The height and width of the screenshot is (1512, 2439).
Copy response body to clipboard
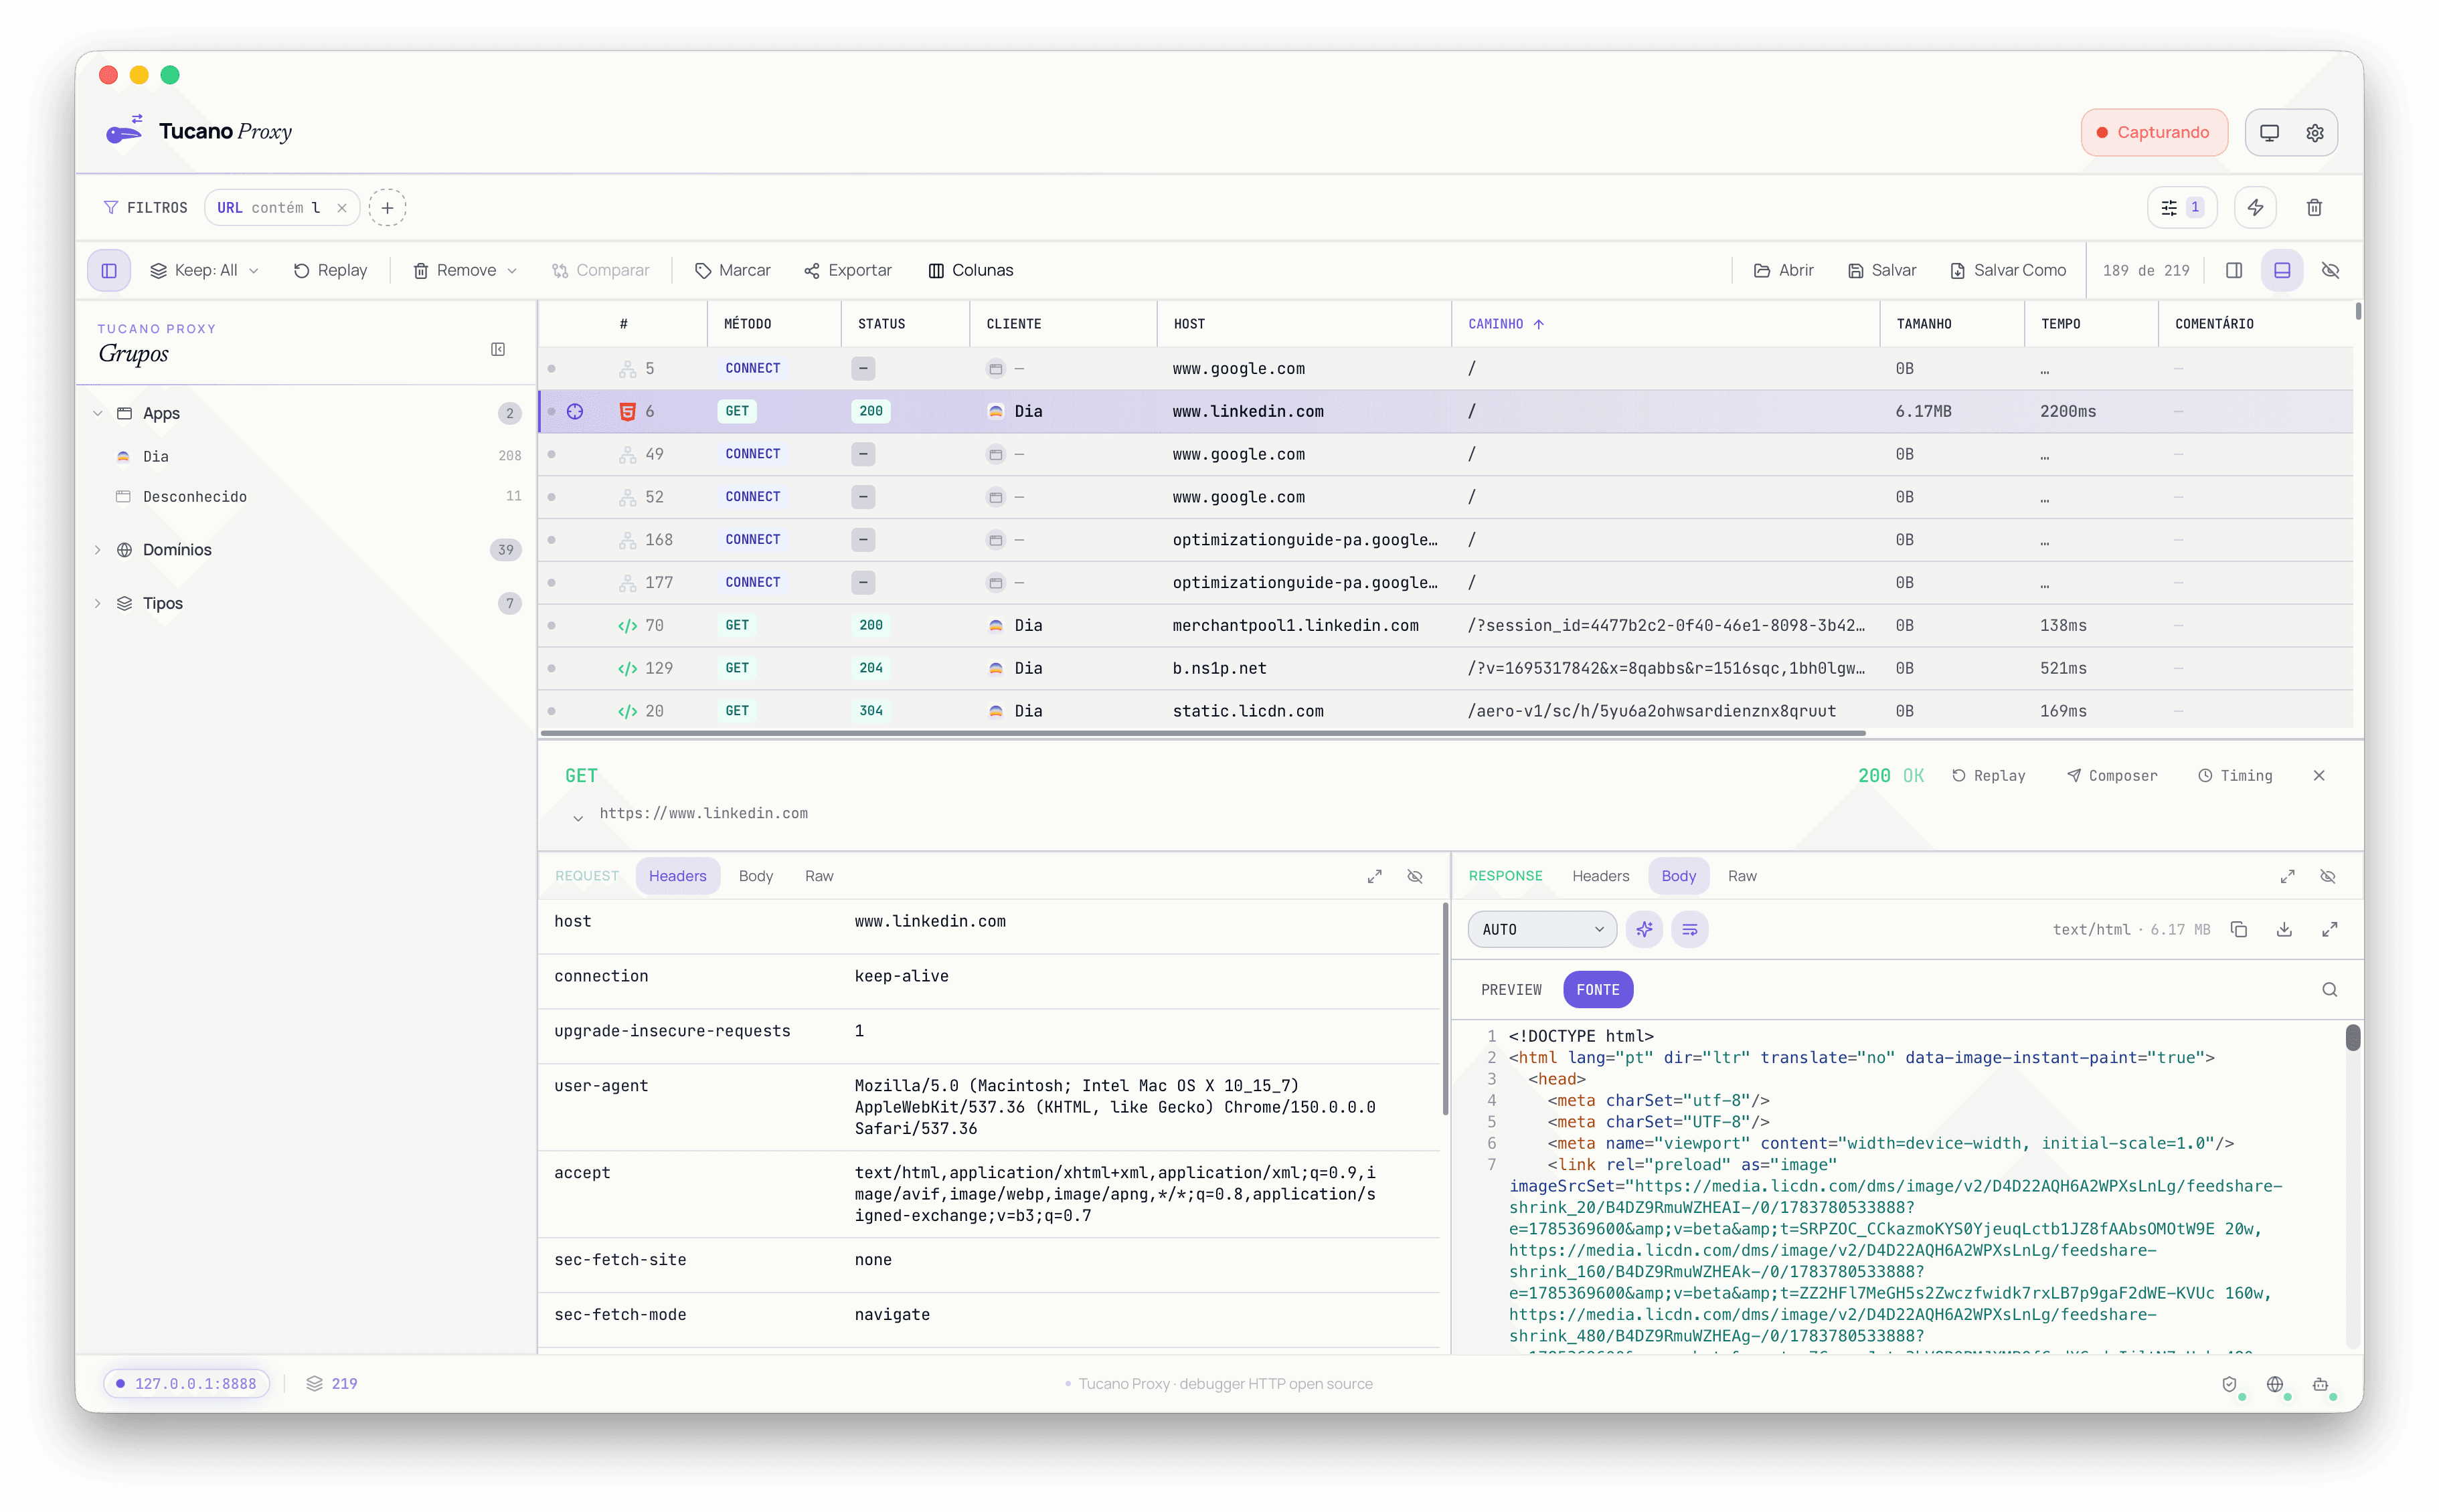tap(2239, 929)
